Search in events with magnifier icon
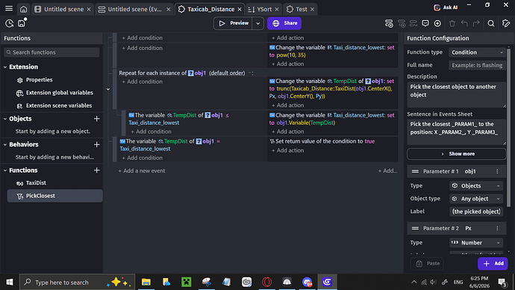 tap(491, 23)
